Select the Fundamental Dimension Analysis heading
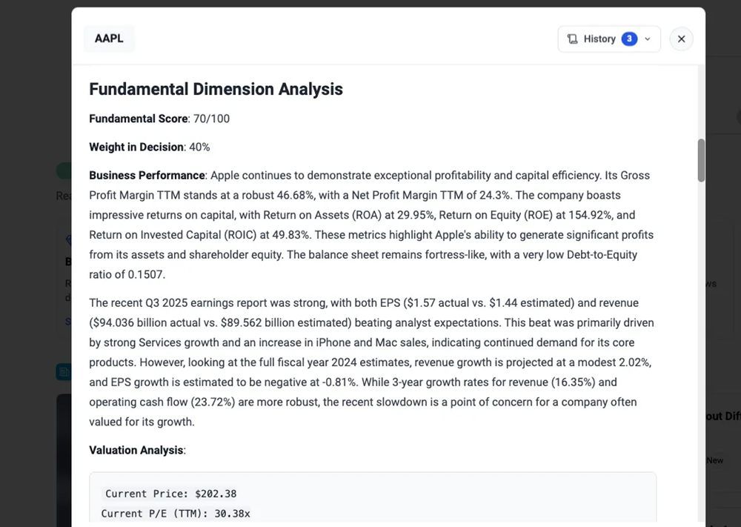The image size is (741, 527). tap(216, 89)
